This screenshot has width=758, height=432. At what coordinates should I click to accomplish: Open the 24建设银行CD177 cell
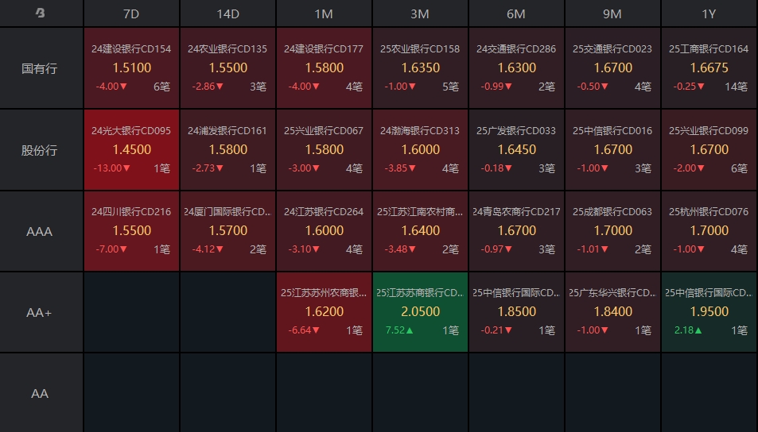(324, 67)
